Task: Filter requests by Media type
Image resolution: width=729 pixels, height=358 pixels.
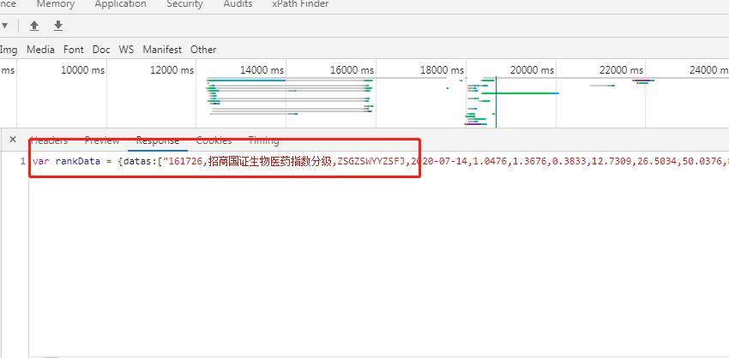Action: pos(40,49)
